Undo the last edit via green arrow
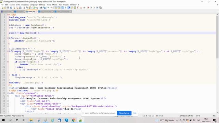The image size is (219, 123). coord(34,8)
